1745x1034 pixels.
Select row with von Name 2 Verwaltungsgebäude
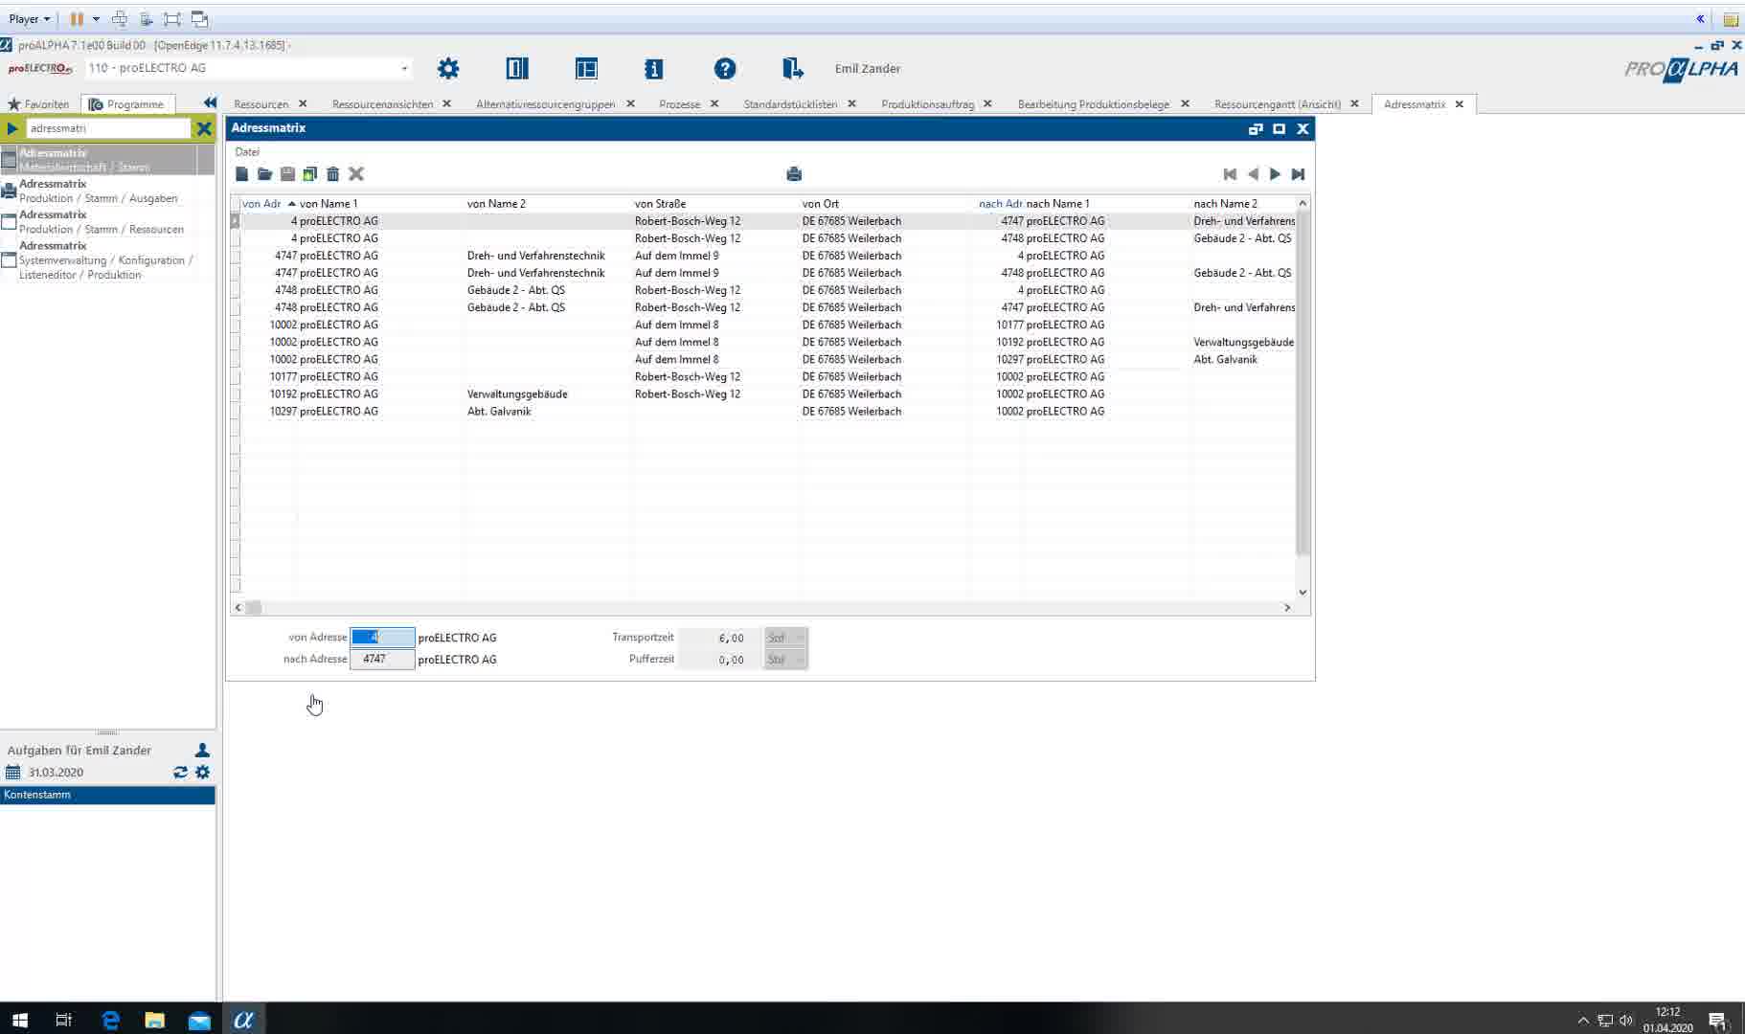pos(766,394)
